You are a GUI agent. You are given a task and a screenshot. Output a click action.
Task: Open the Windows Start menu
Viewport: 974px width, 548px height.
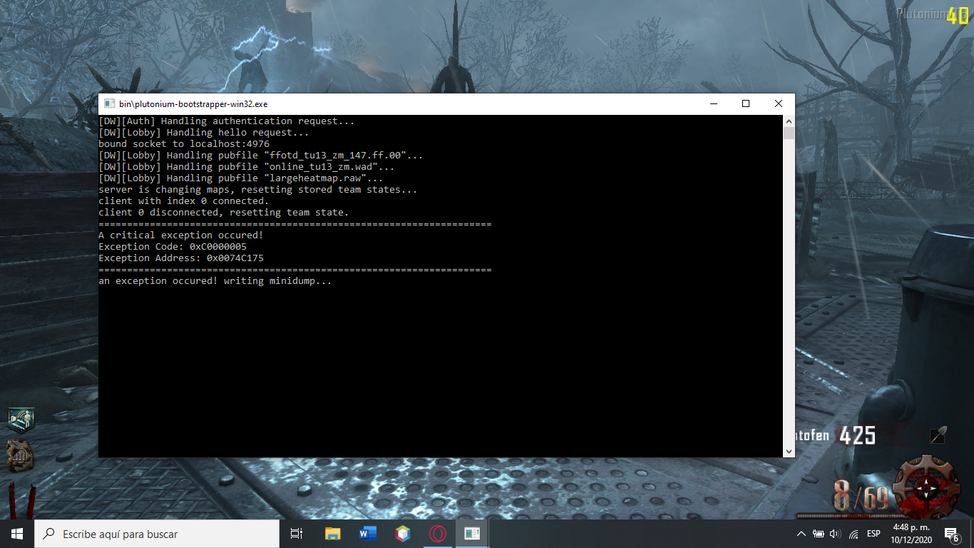(x=17, y=534)
